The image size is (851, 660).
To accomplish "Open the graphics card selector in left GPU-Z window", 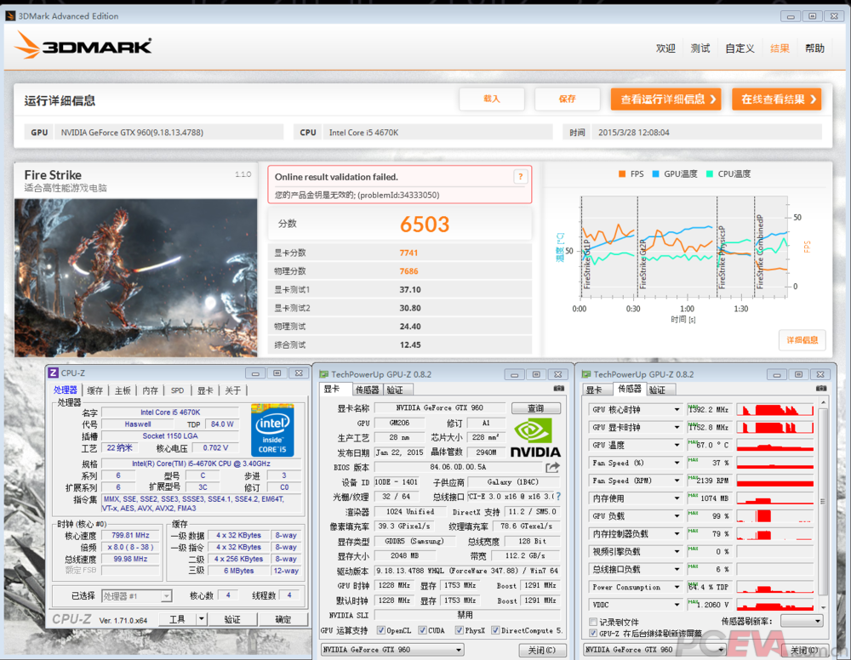I will pyautogui.click(x=391, y=649).
